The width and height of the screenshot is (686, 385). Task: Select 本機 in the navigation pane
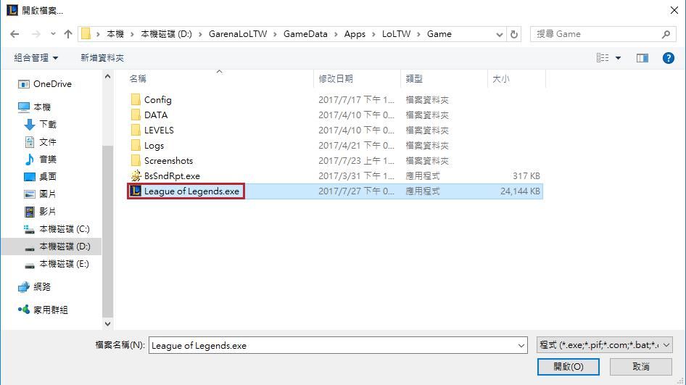[35, 107]
